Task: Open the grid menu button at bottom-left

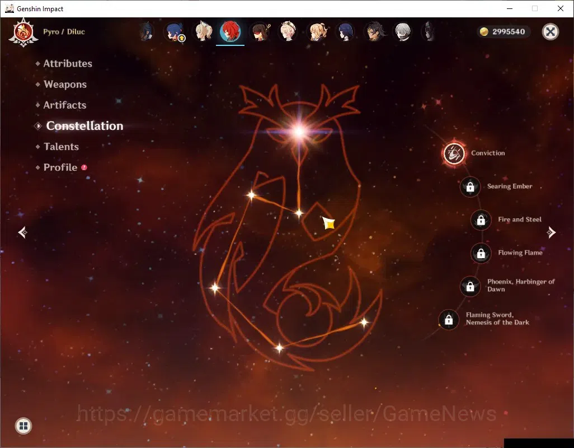Action: (23, 426)
